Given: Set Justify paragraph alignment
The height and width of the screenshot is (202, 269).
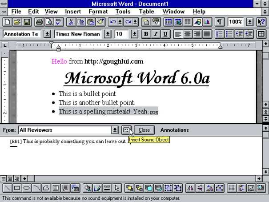Looking at the screenshot, I should click(x=207, y=34).
